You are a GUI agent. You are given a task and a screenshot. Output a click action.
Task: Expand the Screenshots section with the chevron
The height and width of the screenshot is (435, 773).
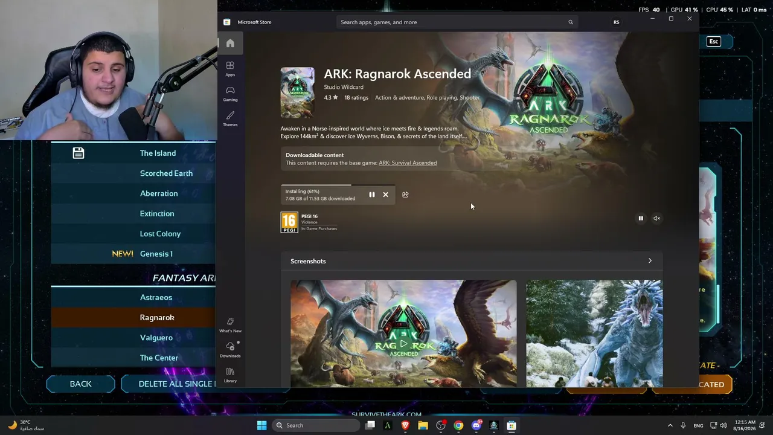[650, 261]
